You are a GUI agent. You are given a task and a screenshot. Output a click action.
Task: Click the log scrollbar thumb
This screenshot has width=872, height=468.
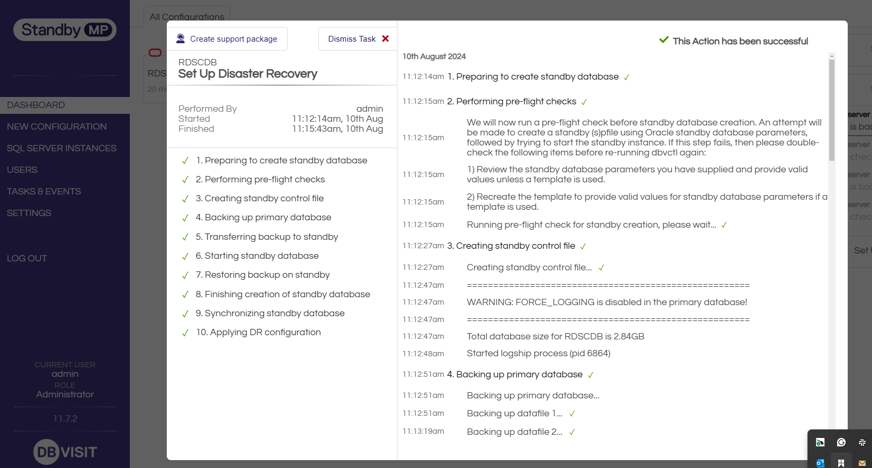(832, 110)
